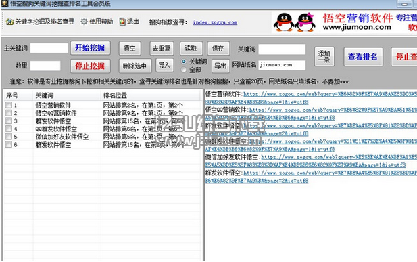This screenshot has width=417, height=262.
Task: Click the 数量 input field
Action: (x=45, y=66)
